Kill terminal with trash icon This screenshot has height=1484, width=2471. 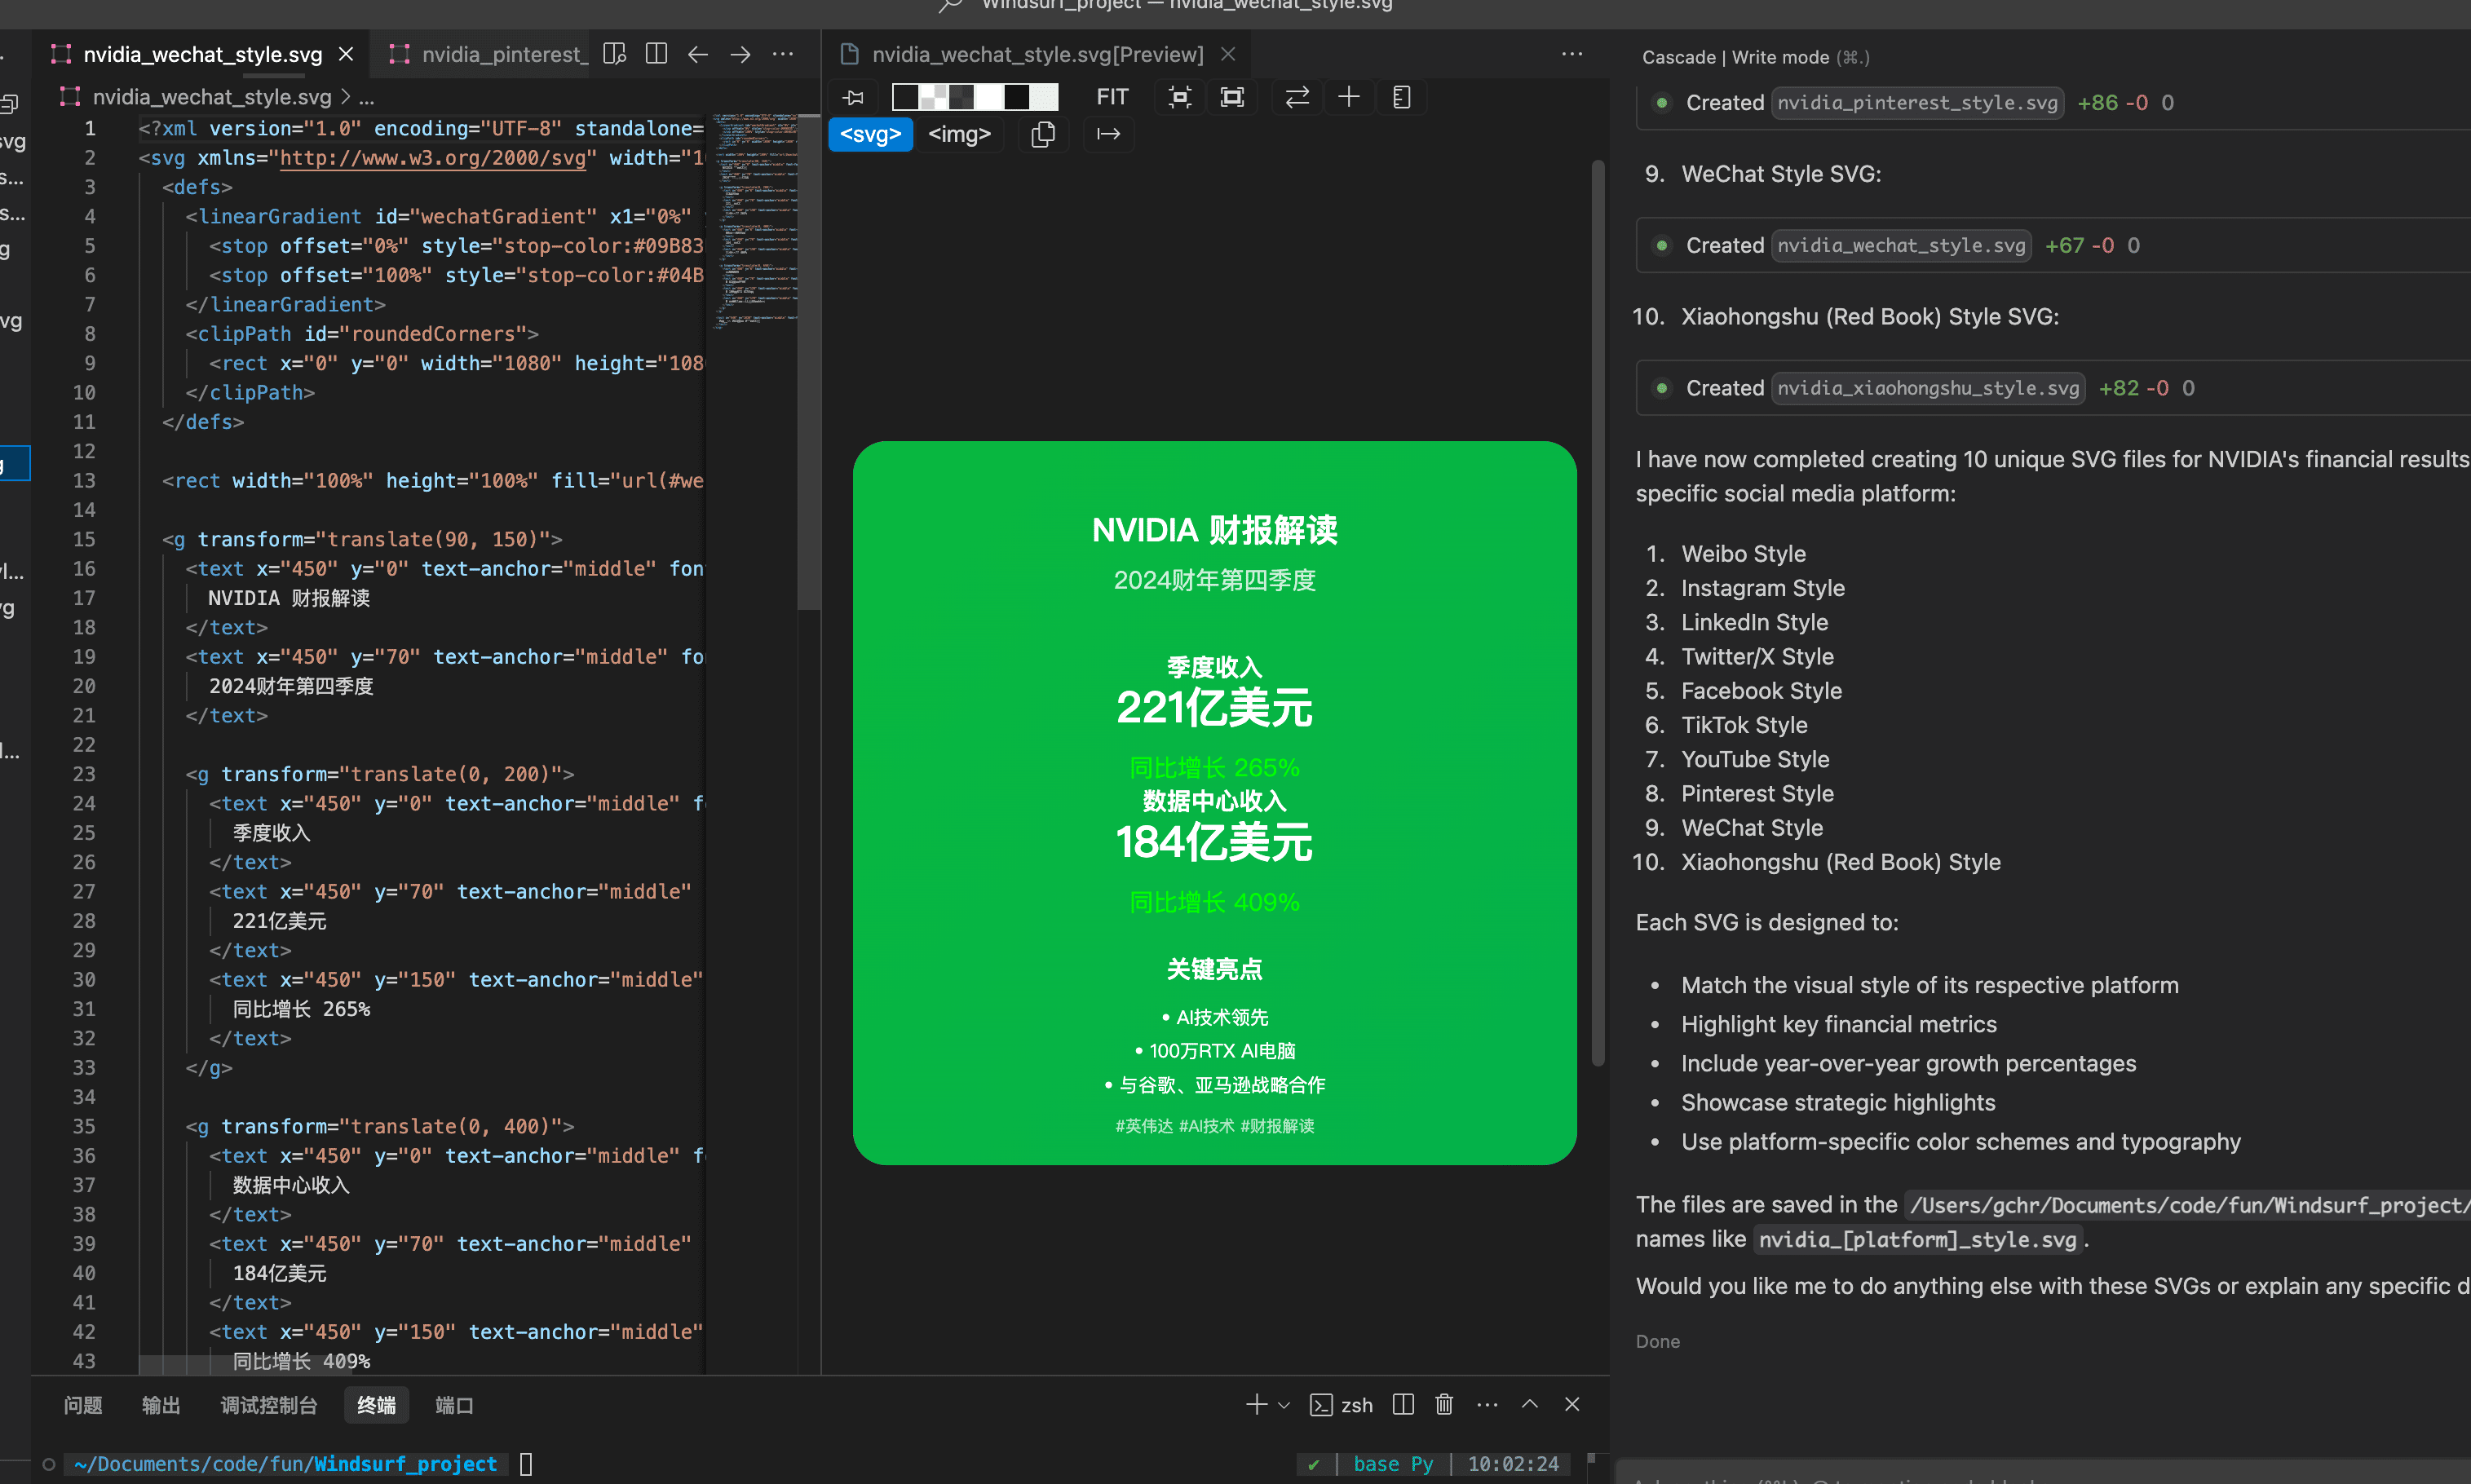1444,1405
